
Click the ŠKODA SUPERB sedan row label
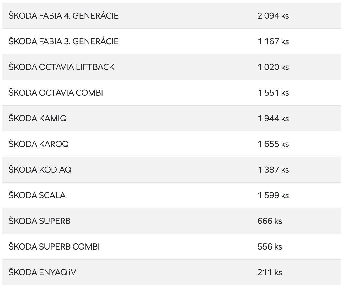[40, 221]
